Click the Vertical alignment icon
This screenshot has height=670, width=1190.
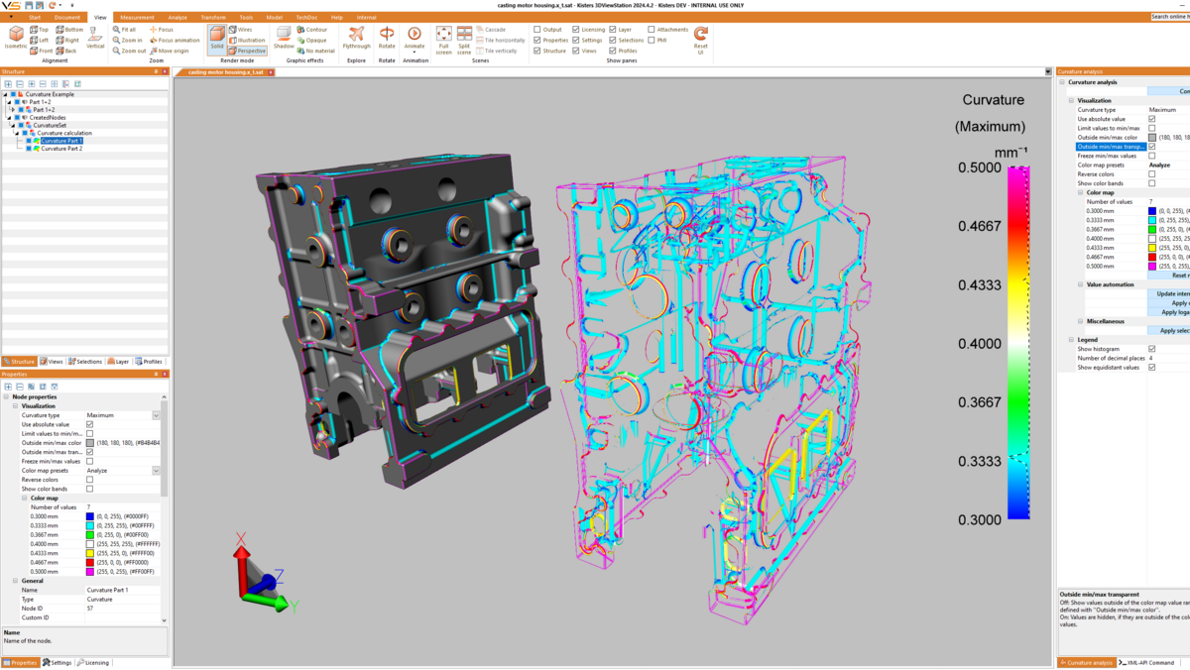pos(95,37)
